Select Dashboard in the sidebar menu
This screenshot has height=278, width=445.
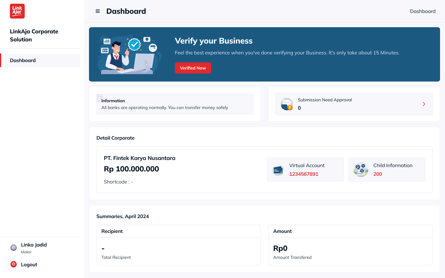tap(23, 60)
